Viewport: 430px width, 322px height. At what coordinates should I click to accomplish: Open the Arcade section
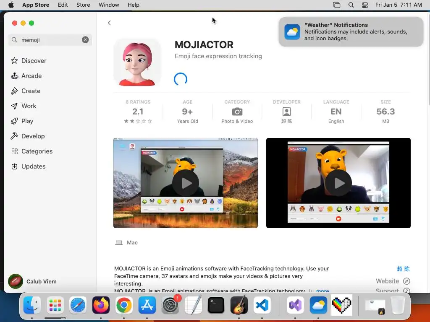[31, 76]
